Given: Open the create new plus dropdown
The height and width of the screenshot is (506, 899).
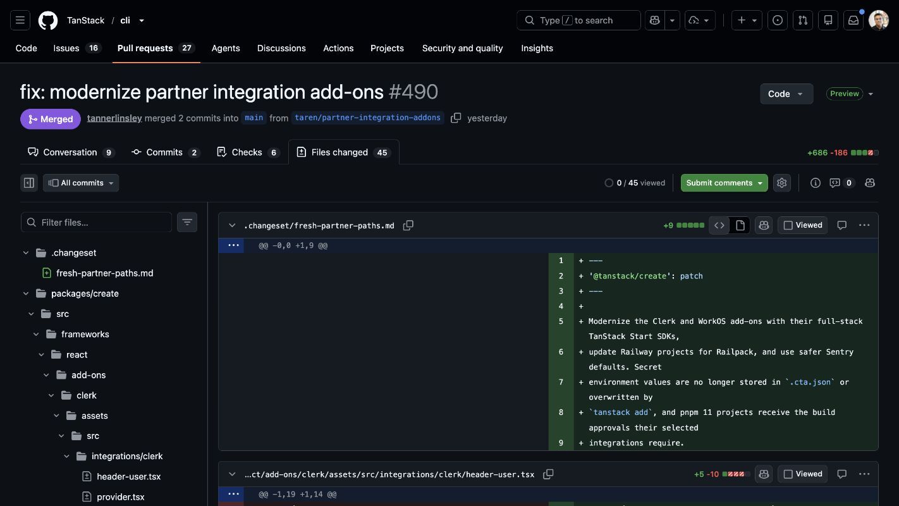Looking at the screenshot, I should (x=746, y=20).
